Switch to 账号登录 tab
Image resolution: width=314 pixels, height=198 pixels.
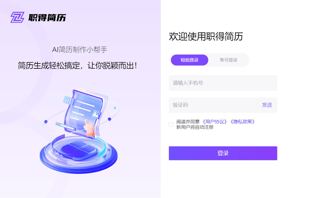click(x=229, y=60)
